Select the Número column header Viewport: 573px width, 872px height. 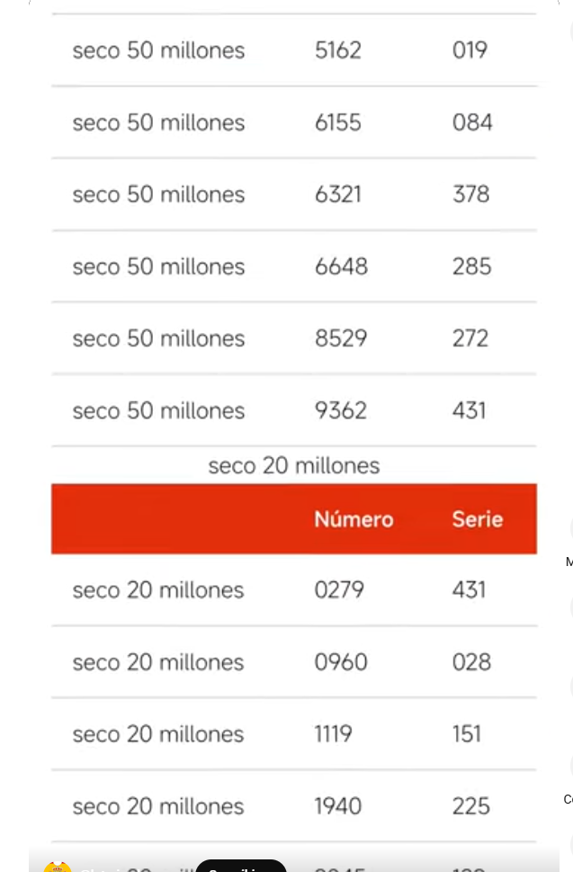(x=354, y=519)
